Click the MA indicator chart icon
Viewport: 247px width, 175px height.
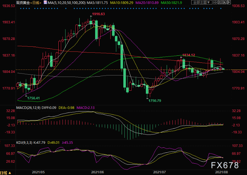click(45, 2)
